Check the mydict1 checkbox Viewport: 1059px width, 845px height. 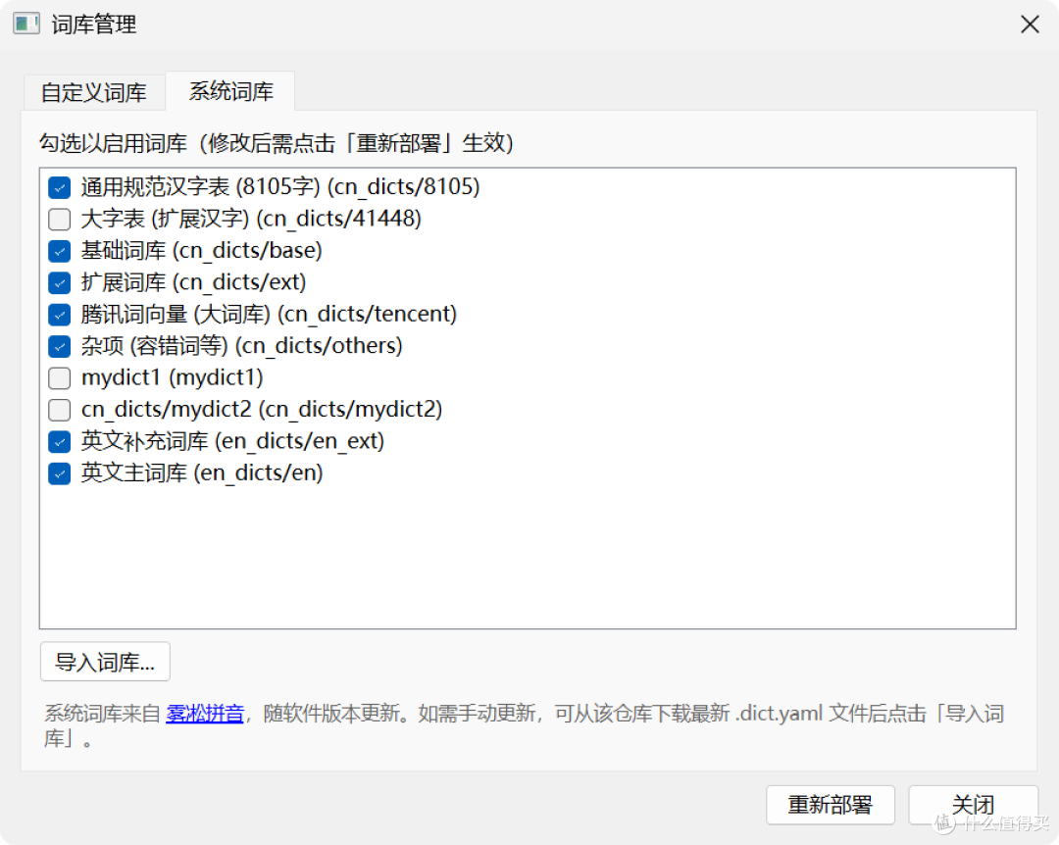60,378
